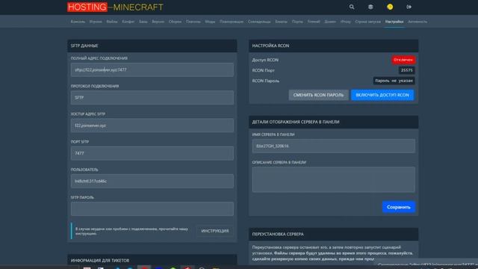Click the full SFTP connection address field
The height and width of the screenshot is (269, 478).
152,69
